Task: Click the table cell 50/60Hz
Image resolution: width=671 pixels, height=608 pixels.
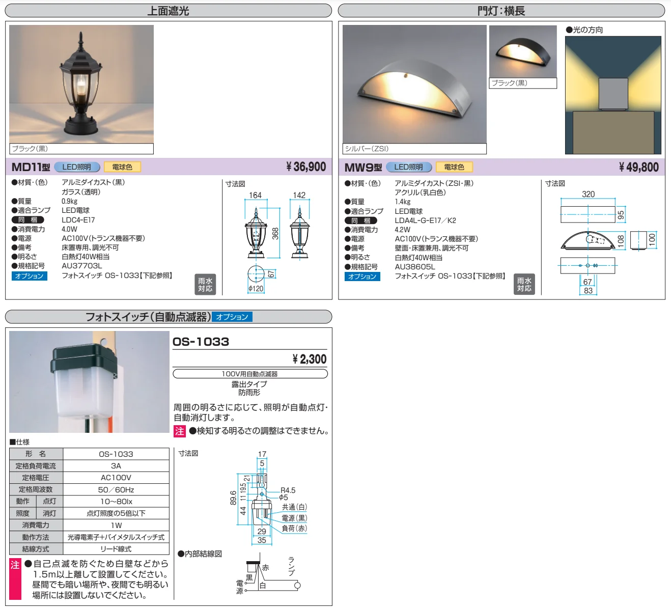Action: pos(116,490)
